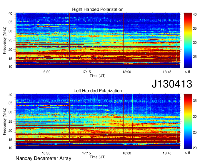Click the 35 dB value on bottom color bar
This screenshot has height=162, width=200.
click(x=195, y=101)
